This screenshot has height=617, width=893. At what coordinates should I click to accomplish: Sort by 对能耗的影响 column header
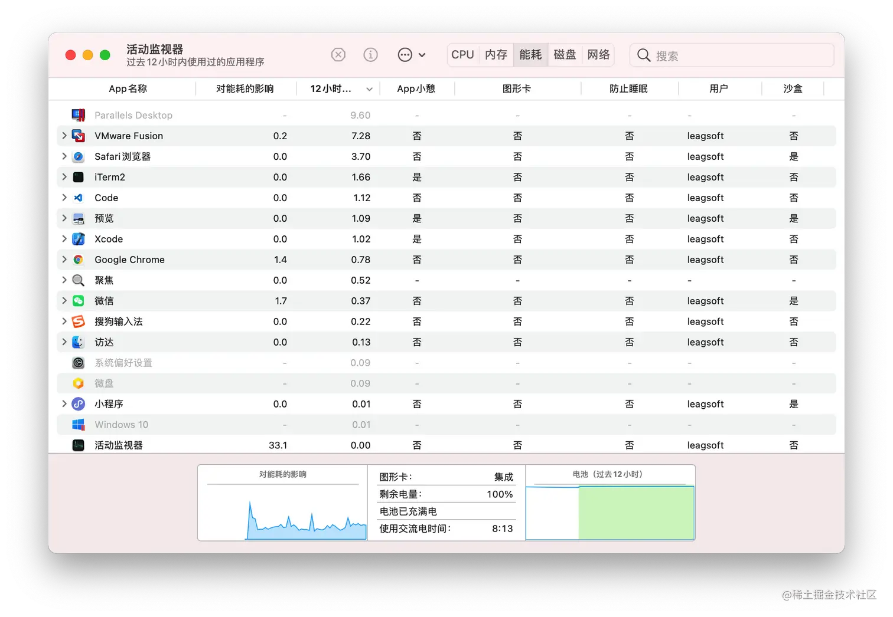pyautogui.click(x=245, y=88)
